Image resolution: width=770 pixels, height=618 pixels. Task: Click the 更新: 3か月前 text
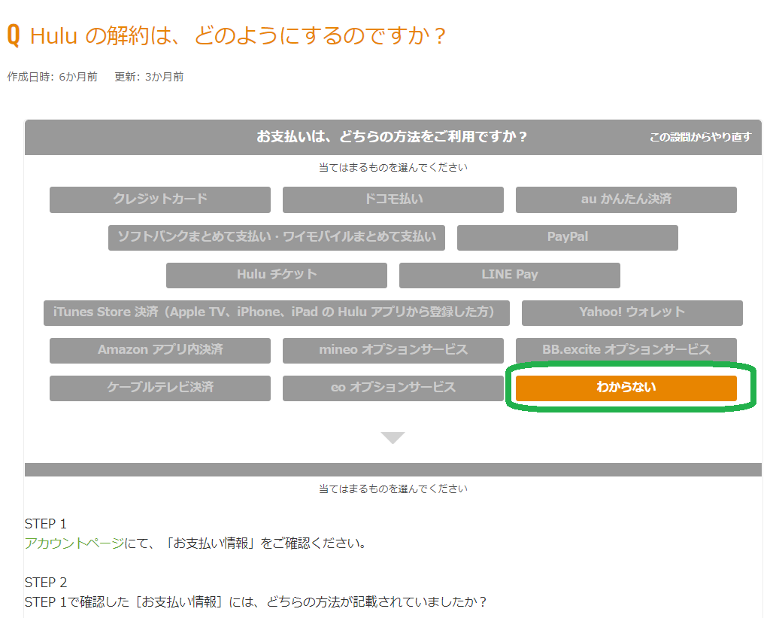tap(149, 77)
